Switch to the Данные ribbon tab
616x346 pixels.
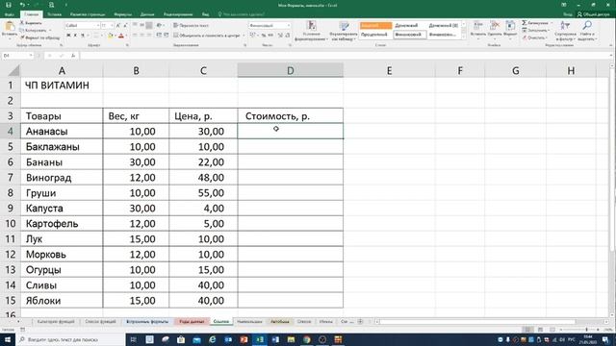click(x=147, y=14)
